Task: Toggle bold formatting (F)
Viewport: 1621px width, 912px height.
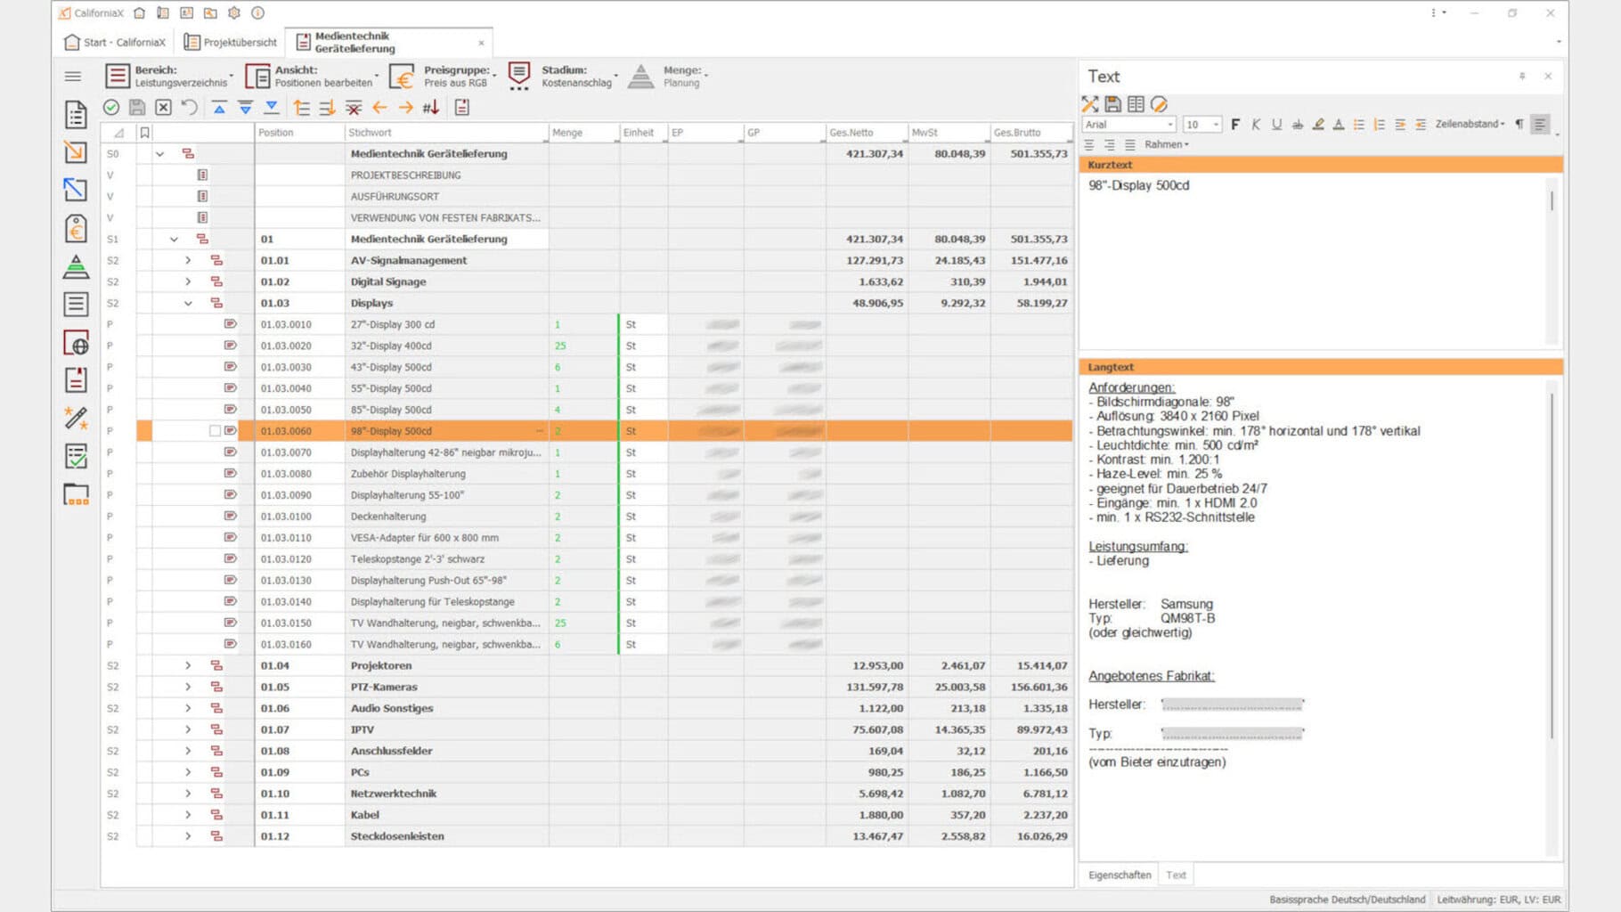Action: [x=1235, y=125]
